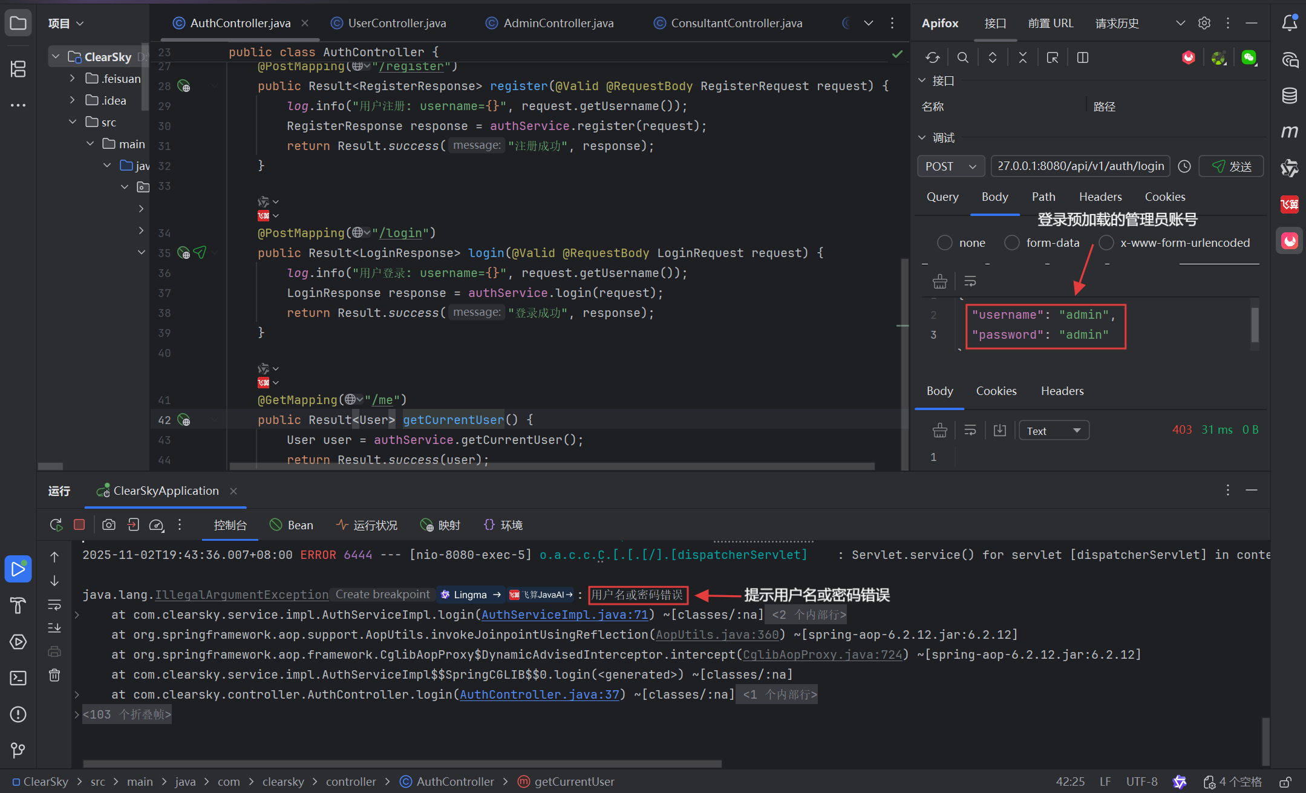
Task: Collapse the 接口 section
Action: [922, 80]
